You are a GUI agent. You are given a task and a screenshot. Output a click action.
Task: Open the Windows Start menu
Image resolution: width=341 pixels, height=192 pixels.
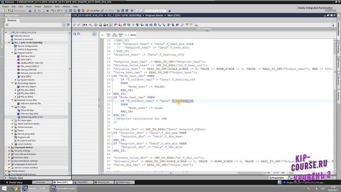pyautogui.click(x=4, y=188)
